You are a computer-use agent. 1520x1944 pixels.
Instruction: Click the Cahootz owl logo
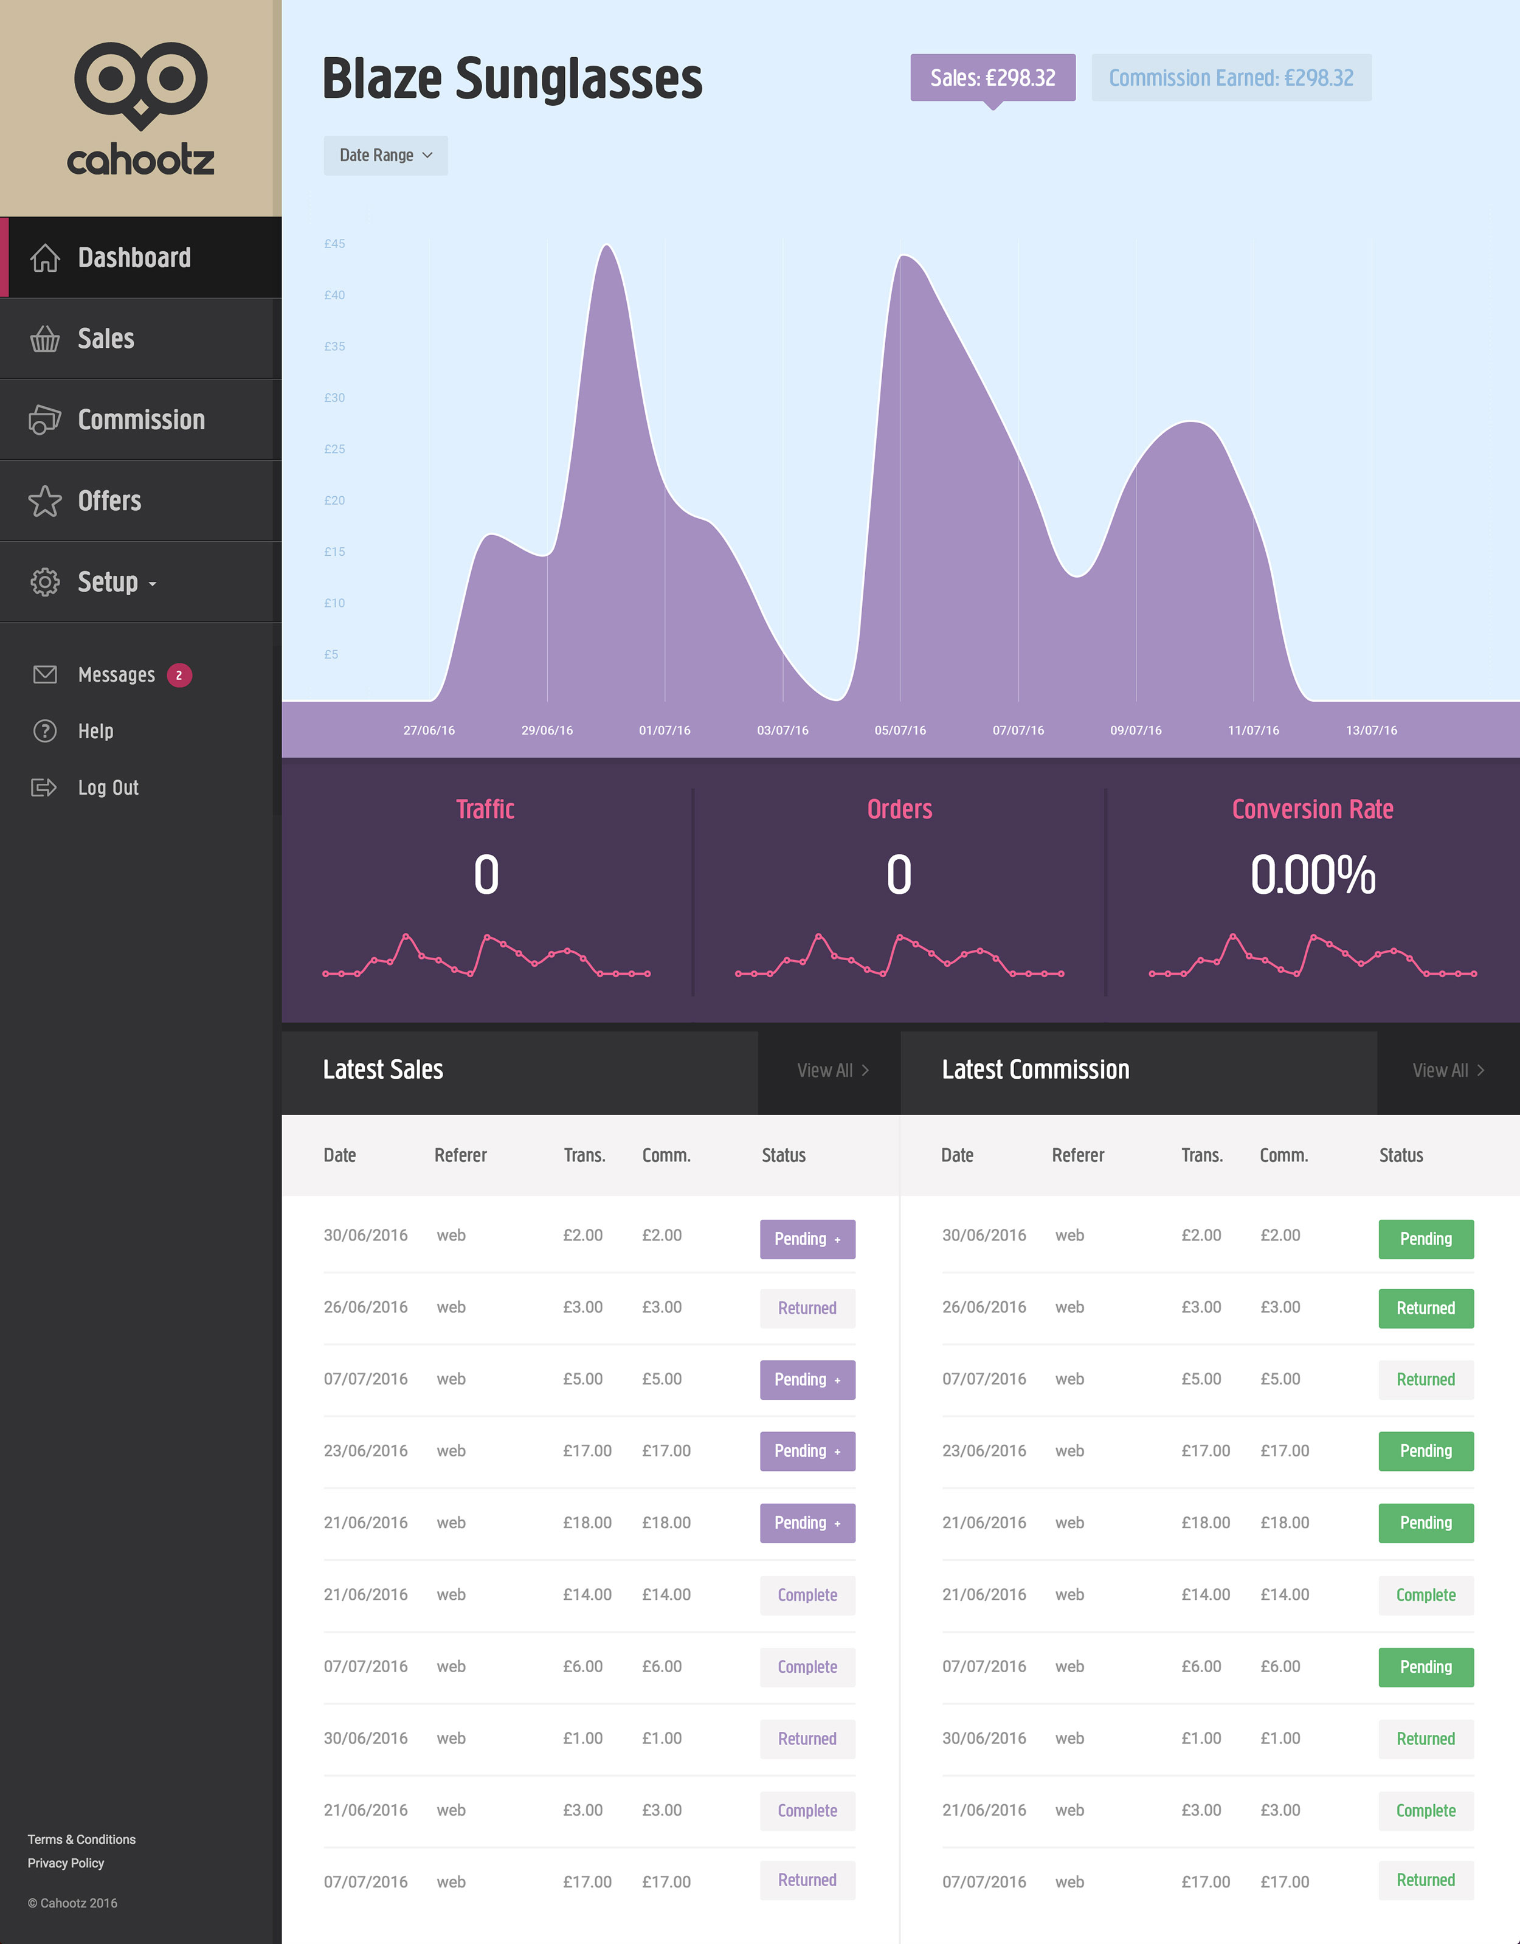click(140, 108)
